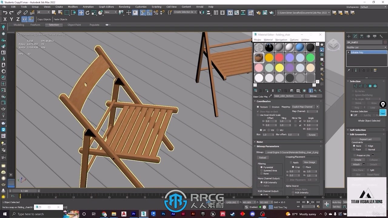Open the Modifiers menu
The height and width of the screenshot is (218, 388).
point(73,7)
